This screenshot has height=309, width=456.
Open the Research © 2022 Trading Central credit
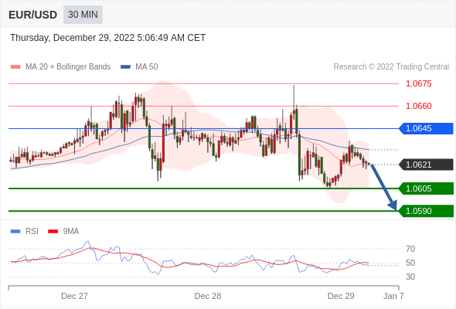[x=391, y=67]
